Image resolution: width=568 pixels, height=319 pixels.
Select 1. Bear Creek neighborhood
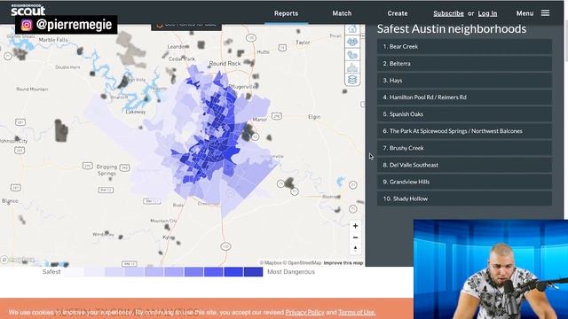[x=464, y=46]
